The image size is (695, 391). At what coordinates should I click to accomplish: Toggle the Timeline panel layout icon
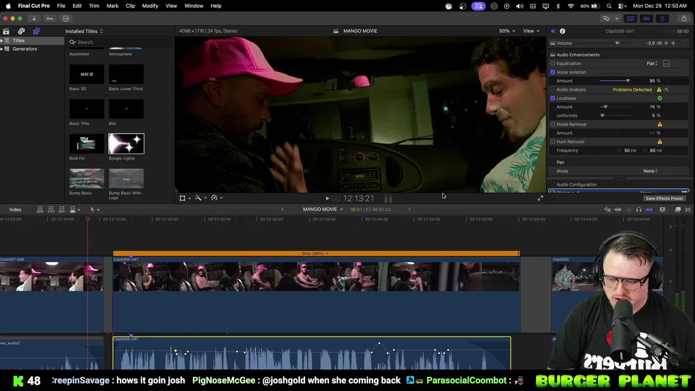click(646, 18)
